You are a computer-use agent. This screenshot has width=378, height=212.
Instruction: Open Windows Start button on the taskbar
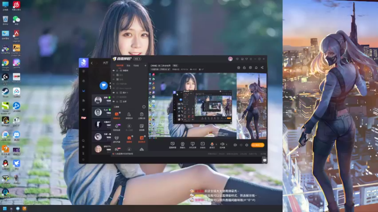5,209
